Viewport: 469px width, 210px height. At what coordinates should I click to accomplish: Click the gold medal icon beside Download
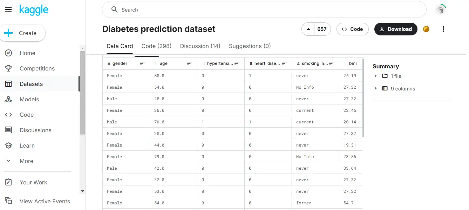[426, 29]
